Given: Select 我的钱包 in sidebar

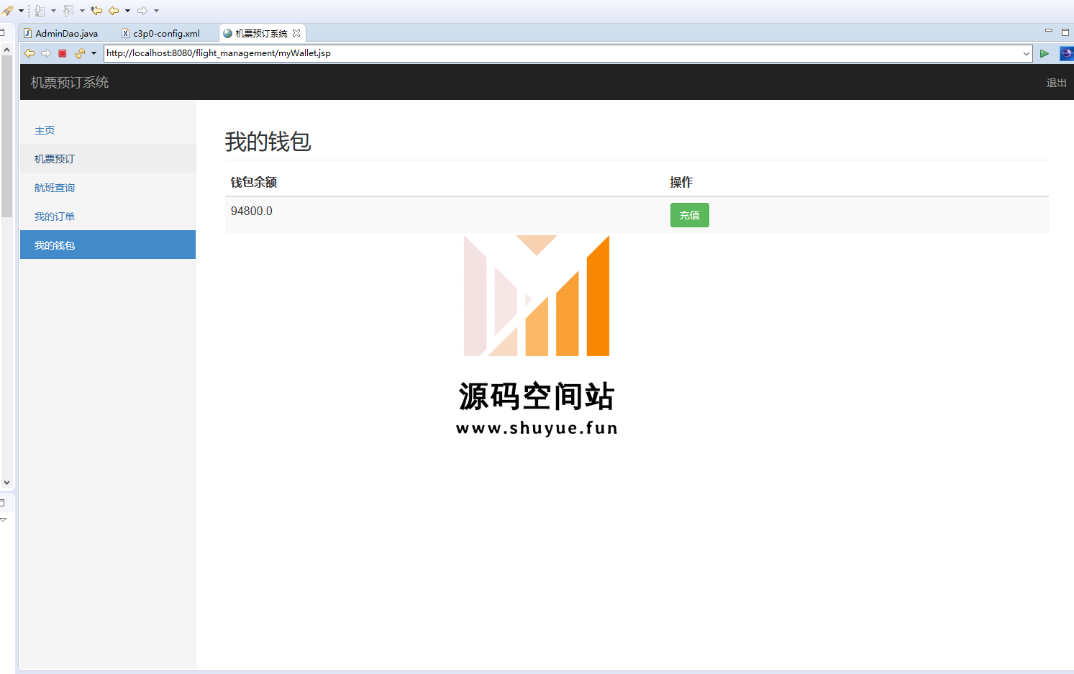Looking at the screenshot, I should click(108, 245).
